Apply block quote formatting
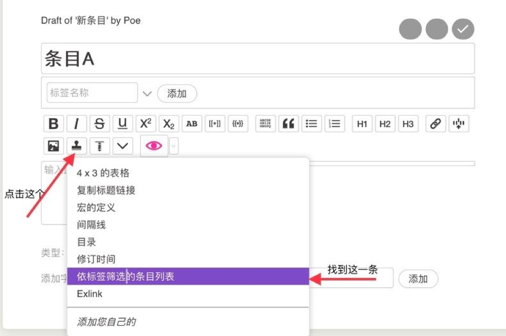The width and height of the screenshot is (506, 336). pyautogui.click(x=289, y=124)
